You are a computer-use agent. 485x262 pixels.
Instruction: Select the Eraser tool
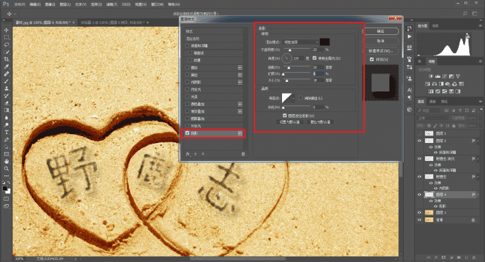[x=6, y=103]
